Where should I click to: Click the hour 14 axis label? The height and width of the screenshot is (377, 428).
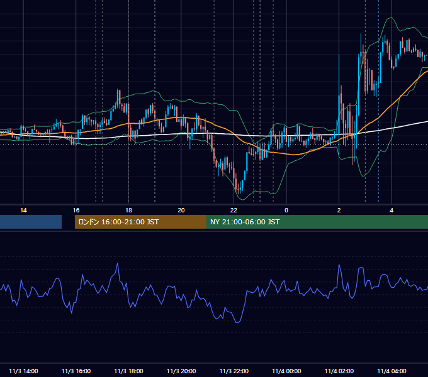pos(23,210)
